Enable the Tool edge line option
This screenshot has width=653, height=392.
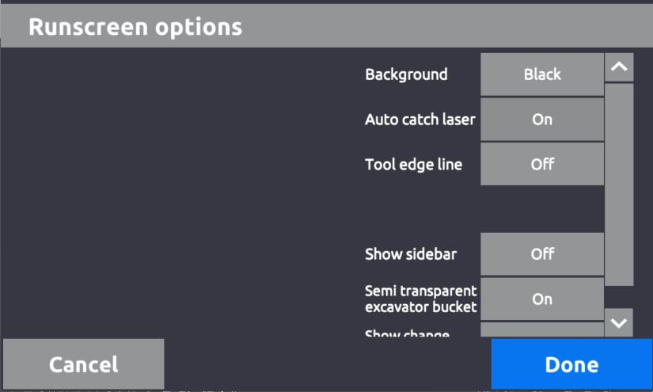point(542,165)
